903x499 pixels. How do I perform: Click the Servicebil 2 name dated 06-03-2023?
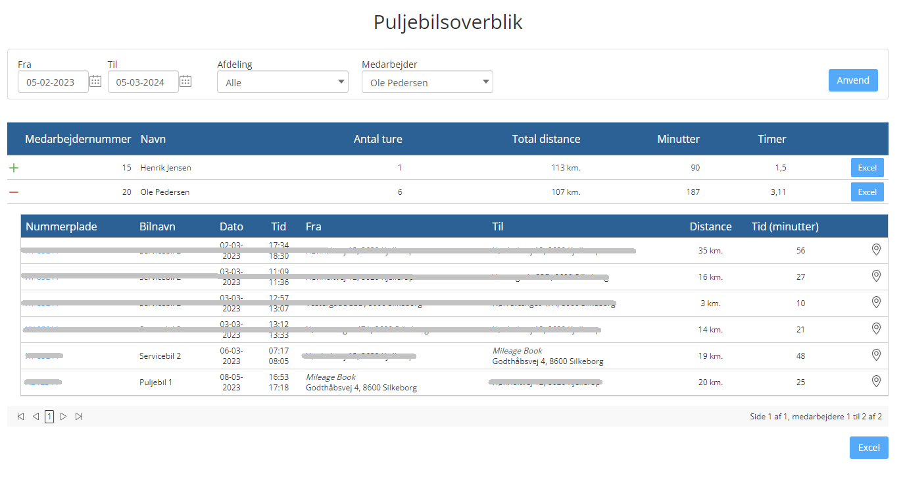tap(160, 355)
